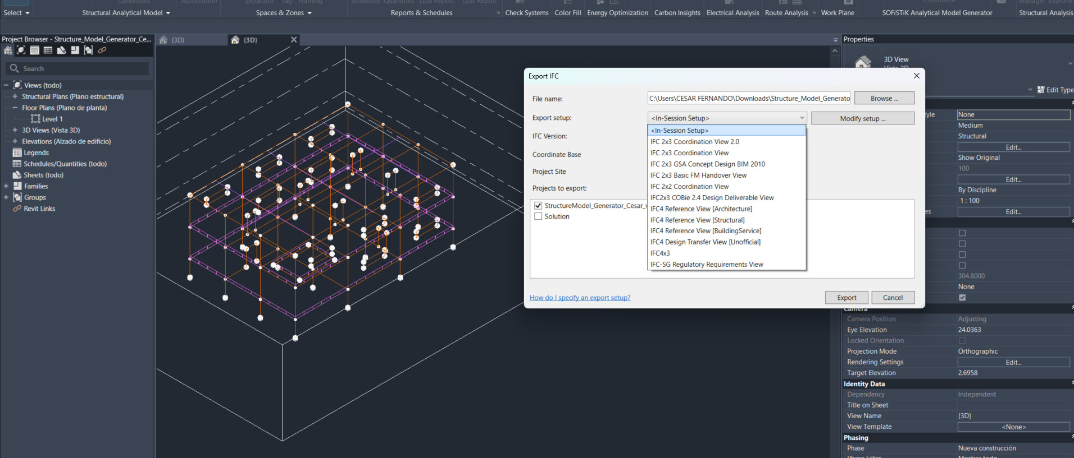Click the Browse ... button
The width and height of the screenshot is (1074, 458).
[884, 98]
